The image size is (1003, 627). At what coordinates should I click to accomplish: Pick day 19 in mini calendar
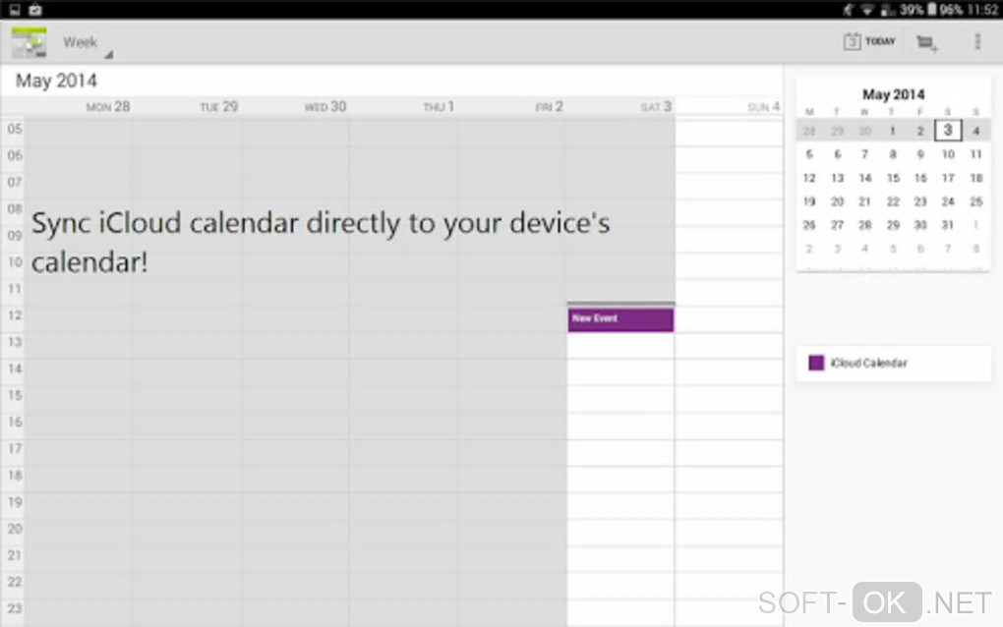click(809, 201)
